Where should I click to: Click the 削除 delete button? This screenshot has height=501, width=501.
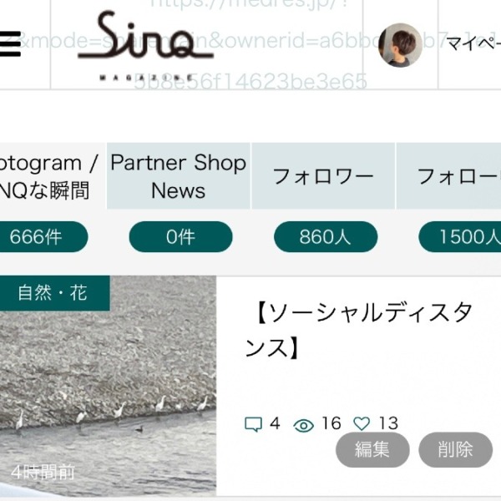pyautogui.click(x=455, y=449)
